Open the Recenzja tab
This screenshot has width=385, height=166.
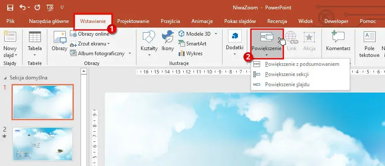[x=277, y=21]
